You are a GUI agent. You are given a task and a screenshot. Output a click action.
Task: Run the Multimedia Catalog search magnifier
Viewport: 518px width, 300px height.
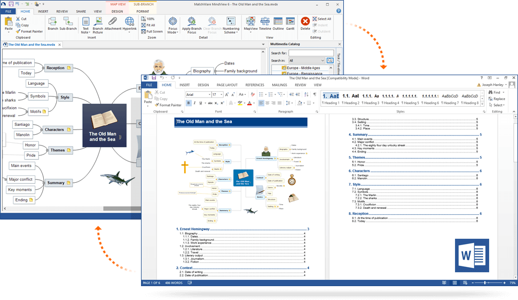click(x=330, y=60)
